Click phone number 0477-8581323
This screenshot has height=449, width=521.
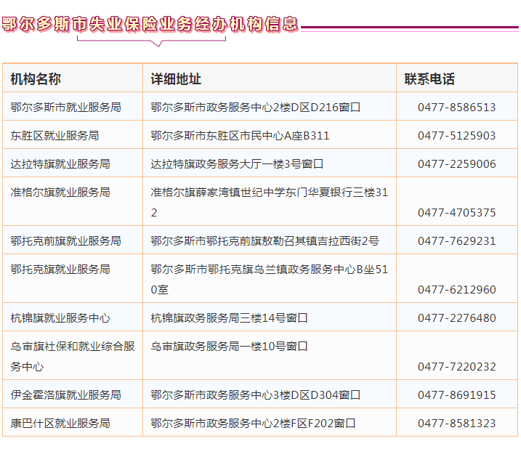coord(457,423)
